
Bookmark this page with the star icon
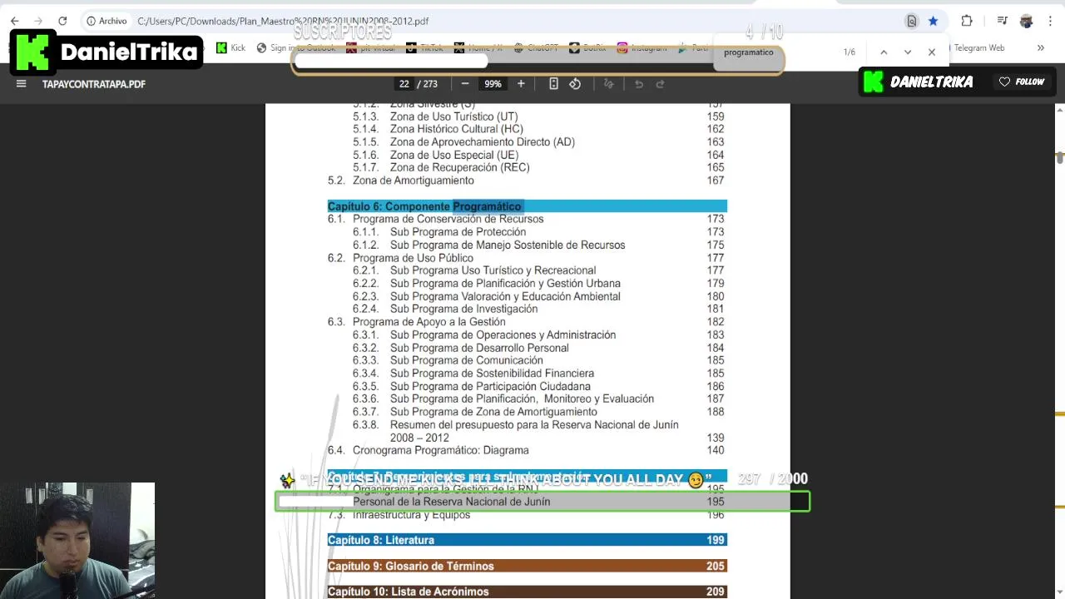934,21
